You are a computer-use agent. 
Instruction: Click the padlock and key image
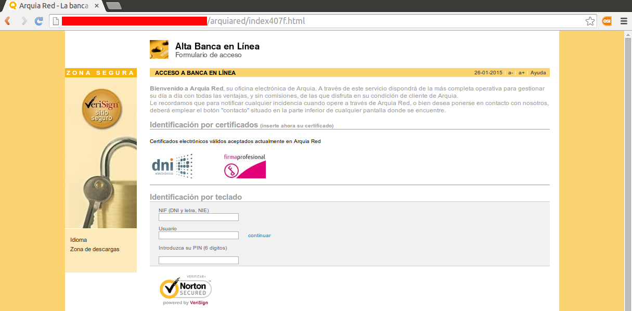(101, 182)
